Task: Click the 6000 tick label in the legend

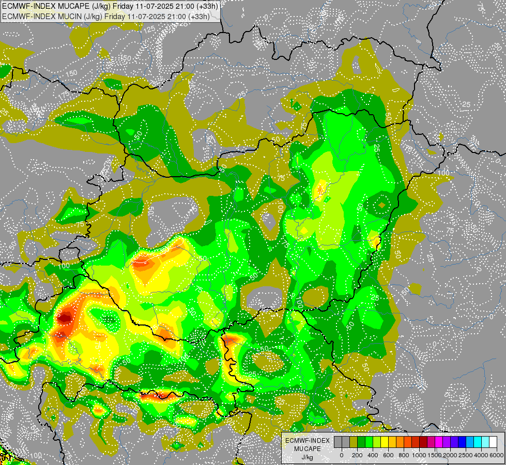Action: click(x=497, y=455)
